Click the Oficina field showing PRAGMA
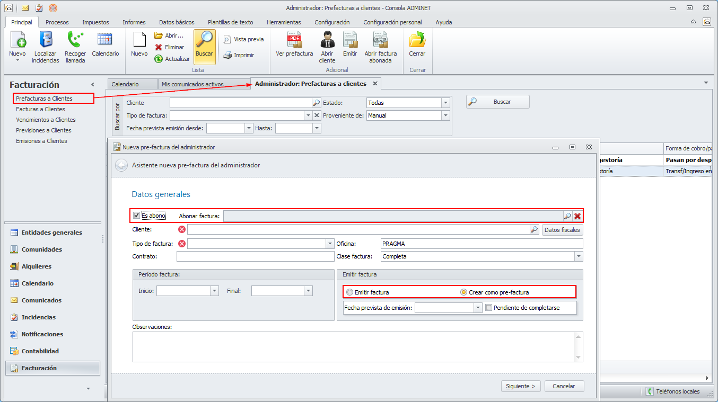718x402 pixels. coord(481,244)
